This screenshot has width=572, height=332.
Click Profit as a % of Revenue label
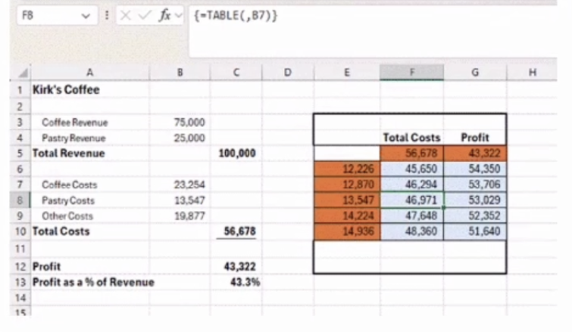[x=93, y=282]
